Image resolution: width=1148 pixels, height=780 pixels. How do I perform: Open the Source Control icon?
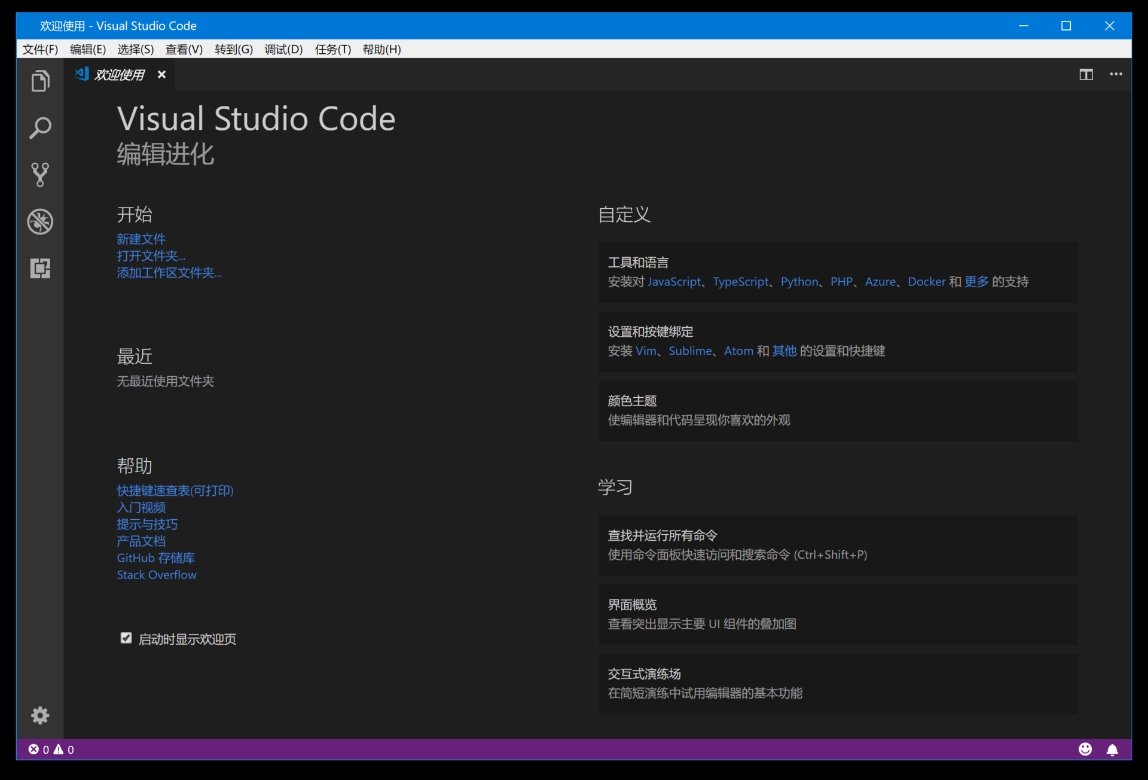(x=40, y=174)
